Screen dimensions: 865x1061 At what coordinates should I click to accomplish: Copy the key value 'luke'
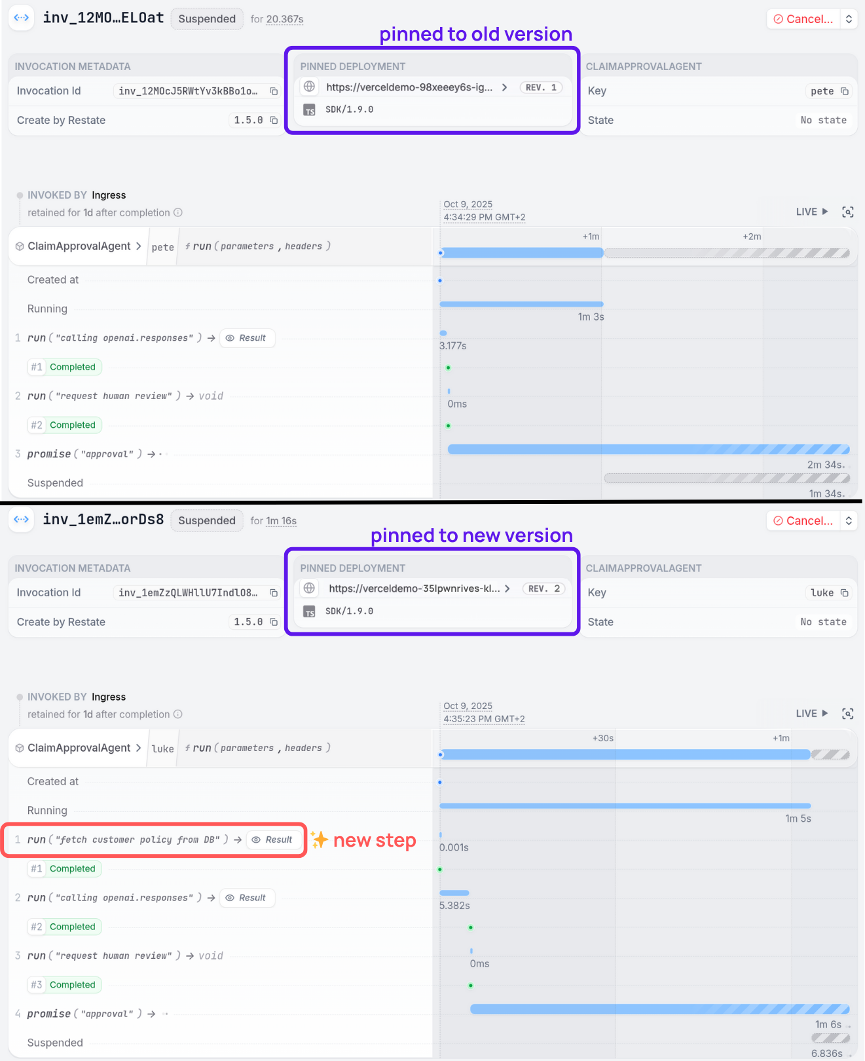click(845, 593)
